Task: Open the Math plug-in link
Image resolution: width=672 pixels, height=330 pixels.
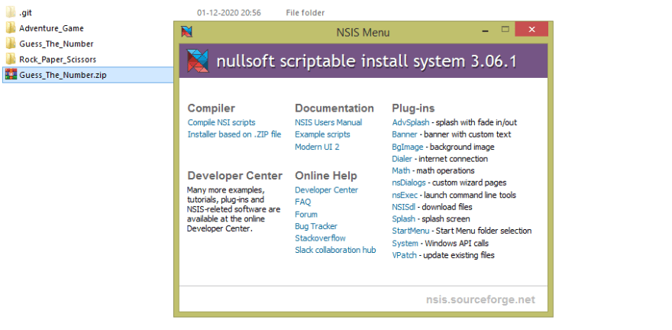Action: point(401,170)
